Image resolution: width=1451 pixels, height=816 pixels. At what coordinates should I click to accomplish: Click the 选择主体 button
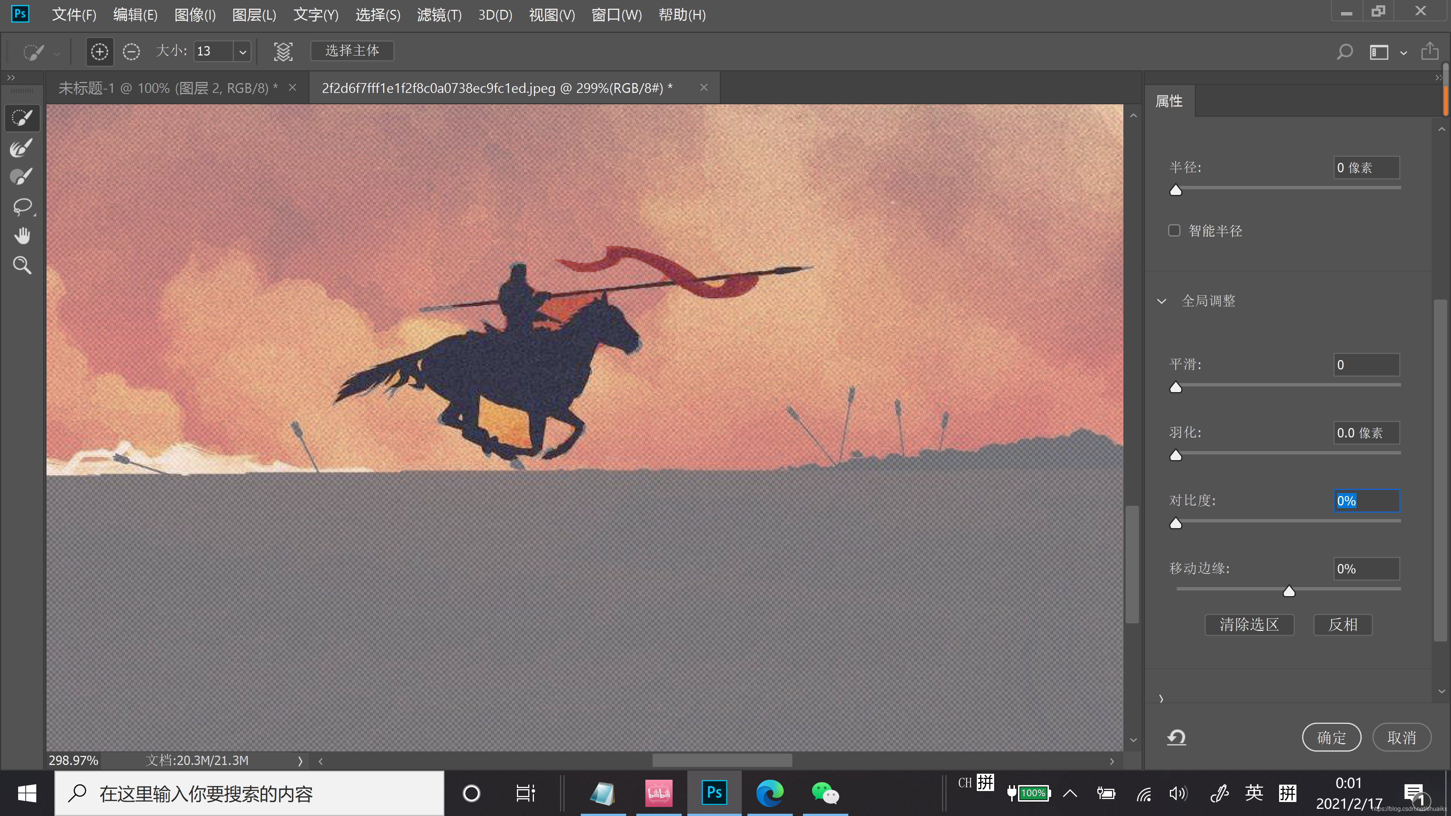[352, 51]
